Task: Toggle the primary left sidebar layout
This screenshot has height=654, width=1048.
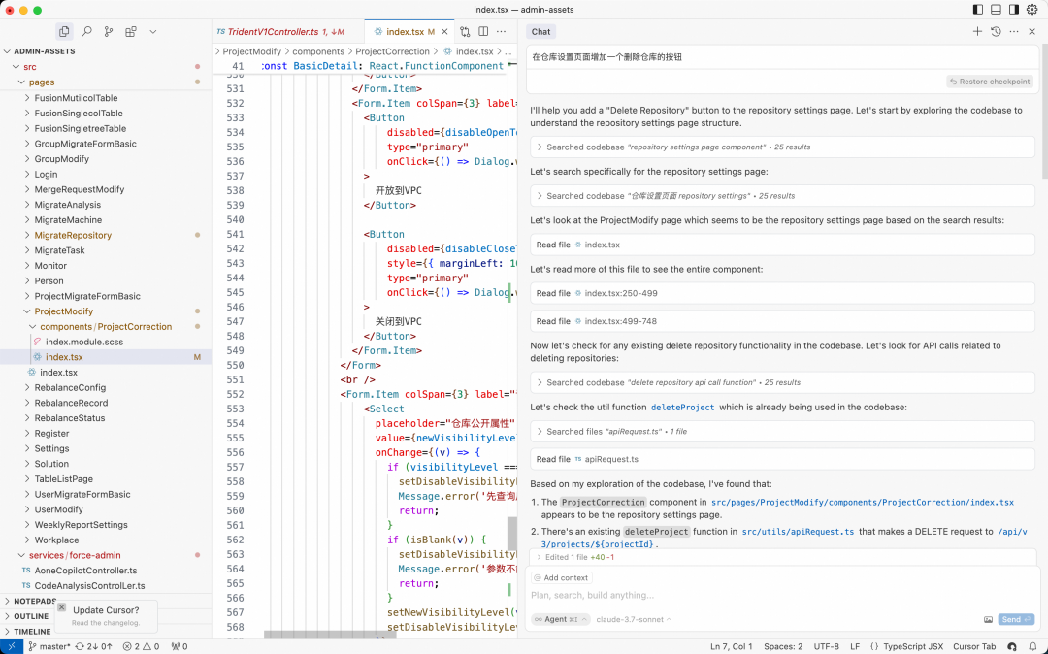Action: 978,10
